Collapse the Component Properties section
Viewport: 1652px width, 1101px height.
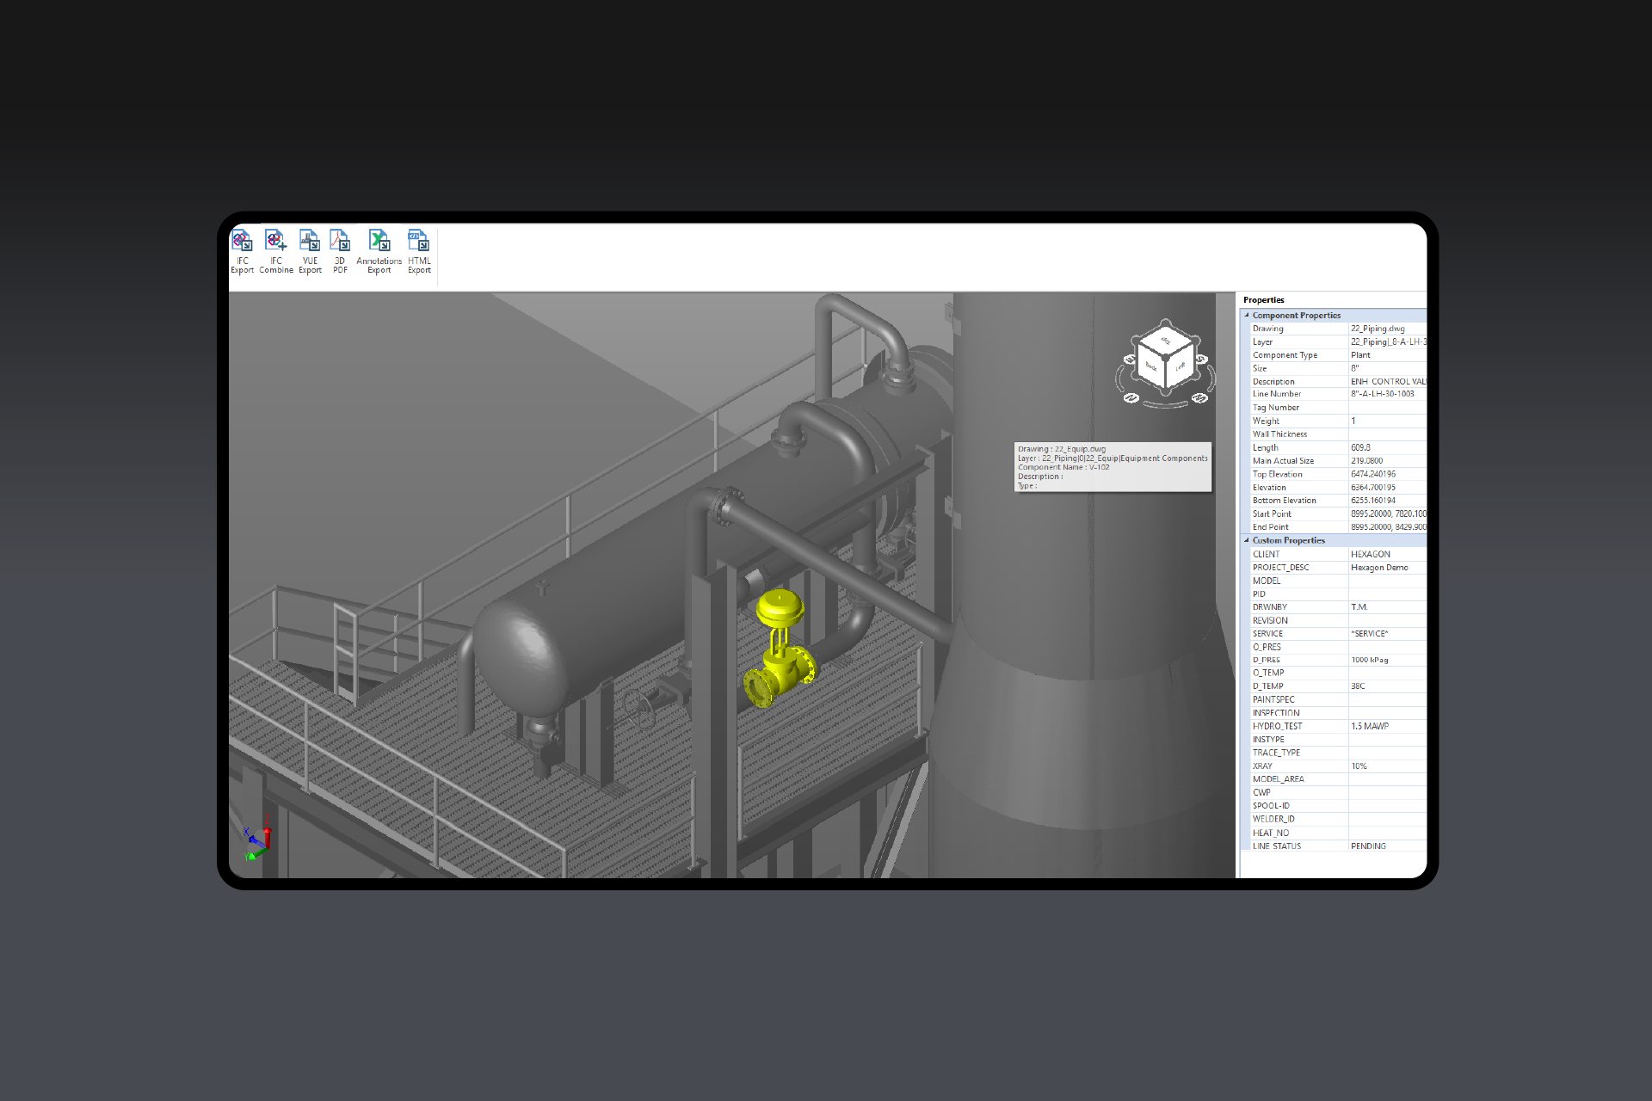click(1245, 316)
